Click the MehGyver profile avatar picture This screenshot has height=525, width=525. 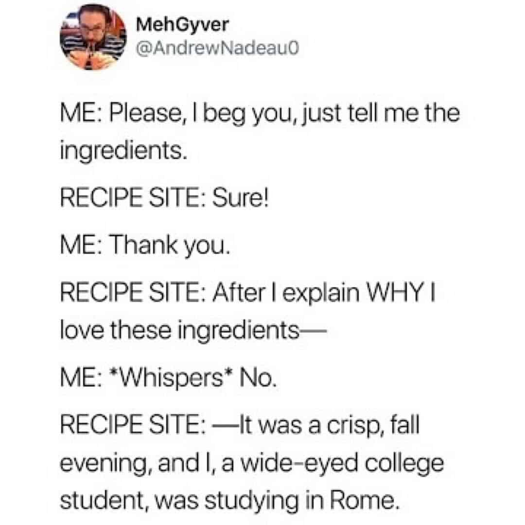(93, 37)
